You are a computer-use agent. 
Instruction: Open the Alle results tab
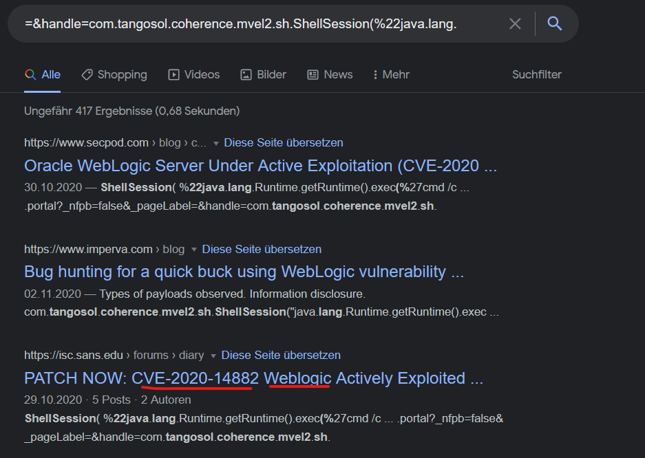[43, 74]
